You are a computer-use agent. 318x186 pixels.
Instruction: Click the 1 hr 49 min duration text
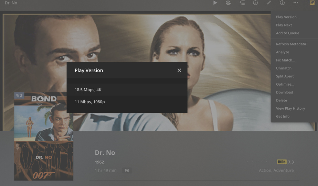click(106, 171)
